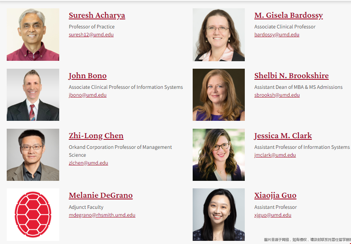Open Melanie DeGrano's profile link

[101, 195]
